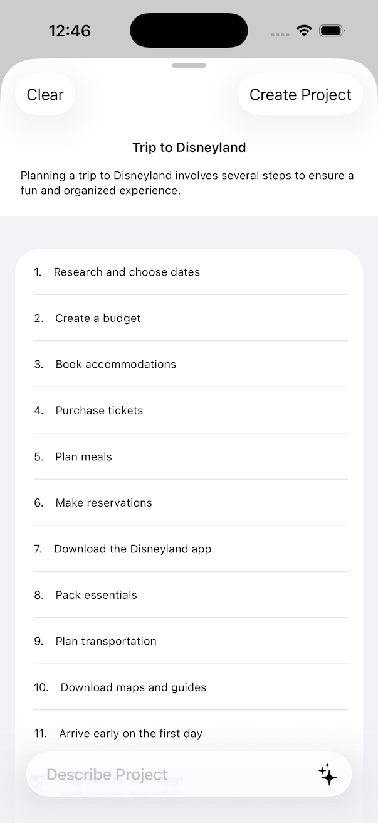Click the Clear button

[45, 95]
